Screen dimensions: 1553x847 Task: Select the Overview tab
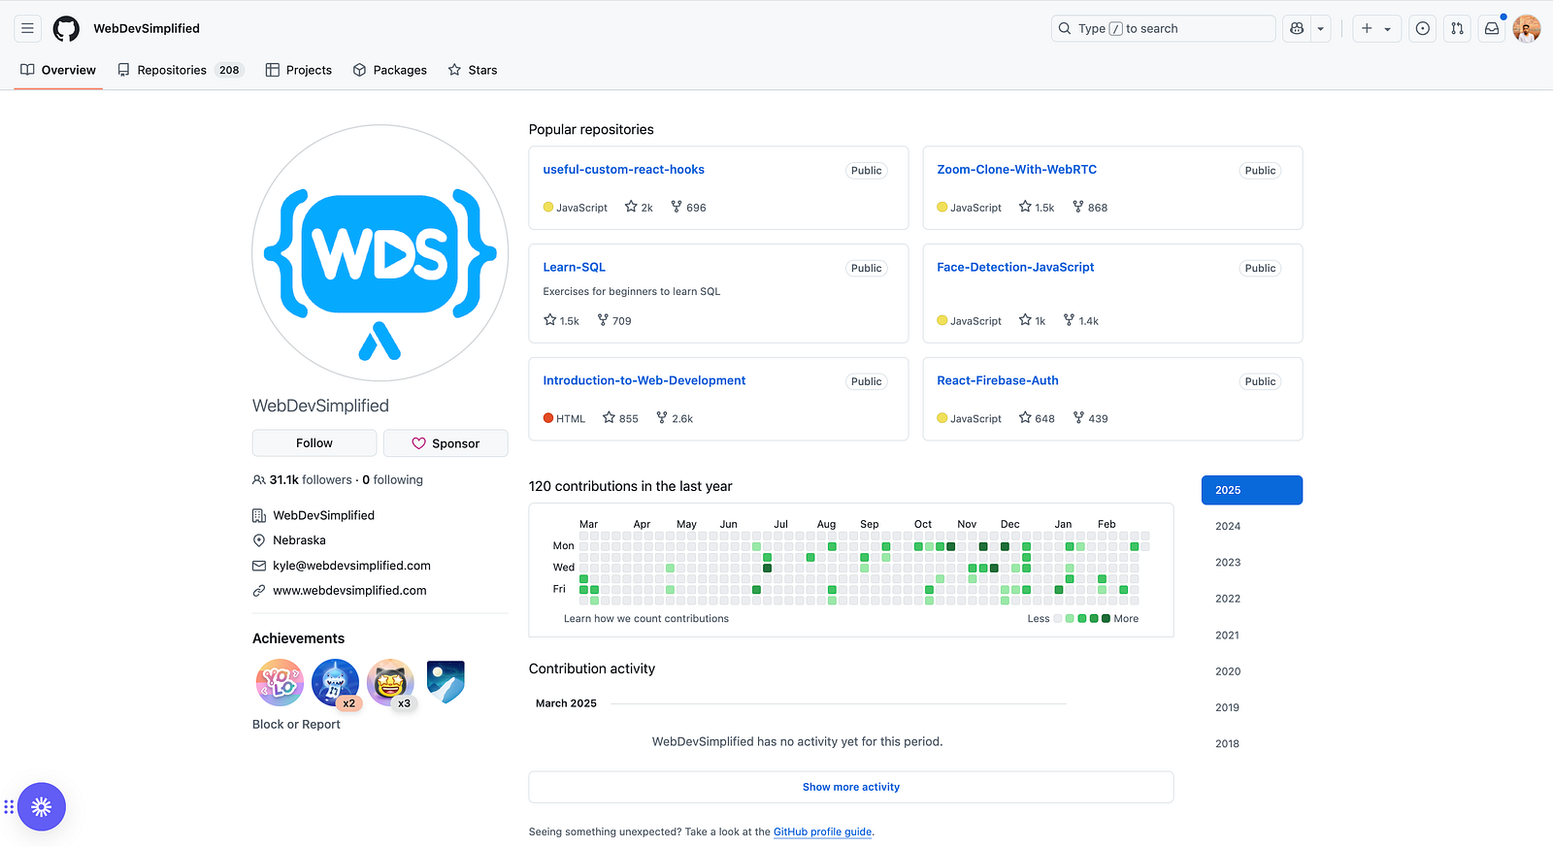pyautogui.click(x=58, y=70)
